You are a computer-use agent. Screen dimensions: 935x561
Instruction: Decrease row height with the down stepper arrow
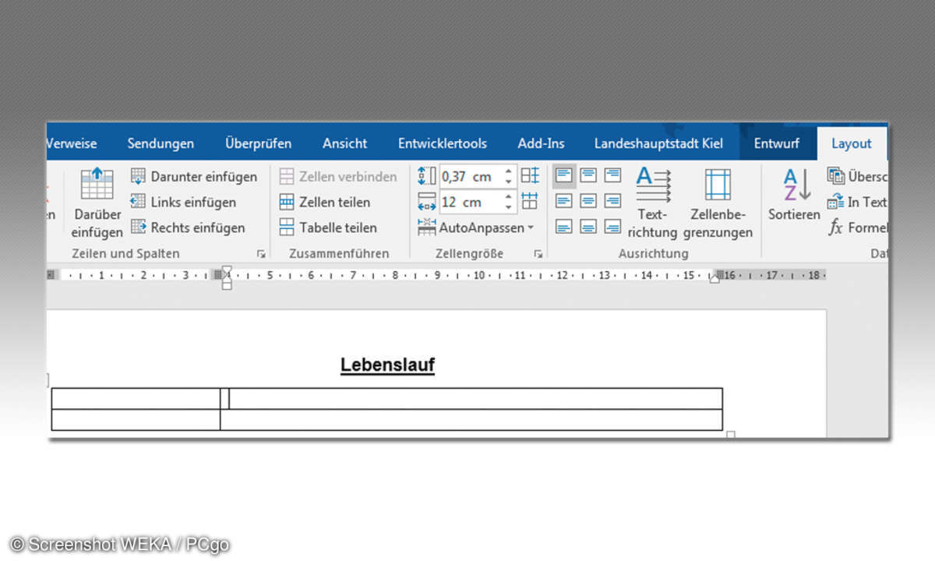point(509,182)
